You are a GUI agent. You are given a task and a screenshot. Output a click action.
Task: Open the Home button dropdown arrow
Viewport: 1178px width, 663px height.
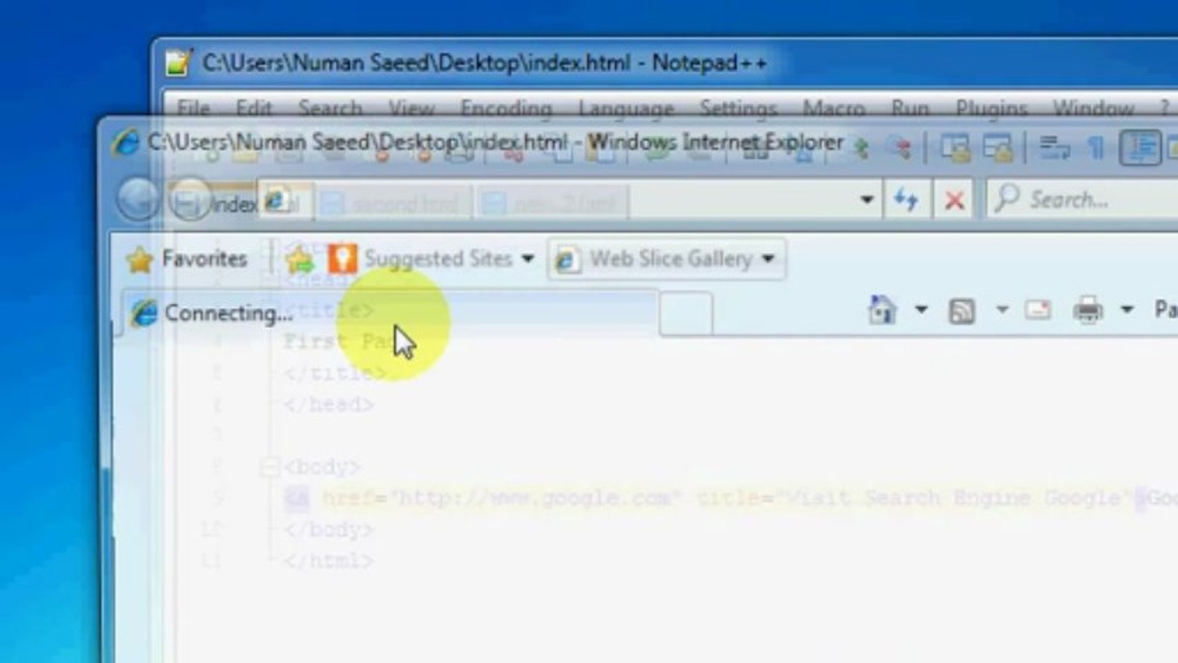coord(921,309)
